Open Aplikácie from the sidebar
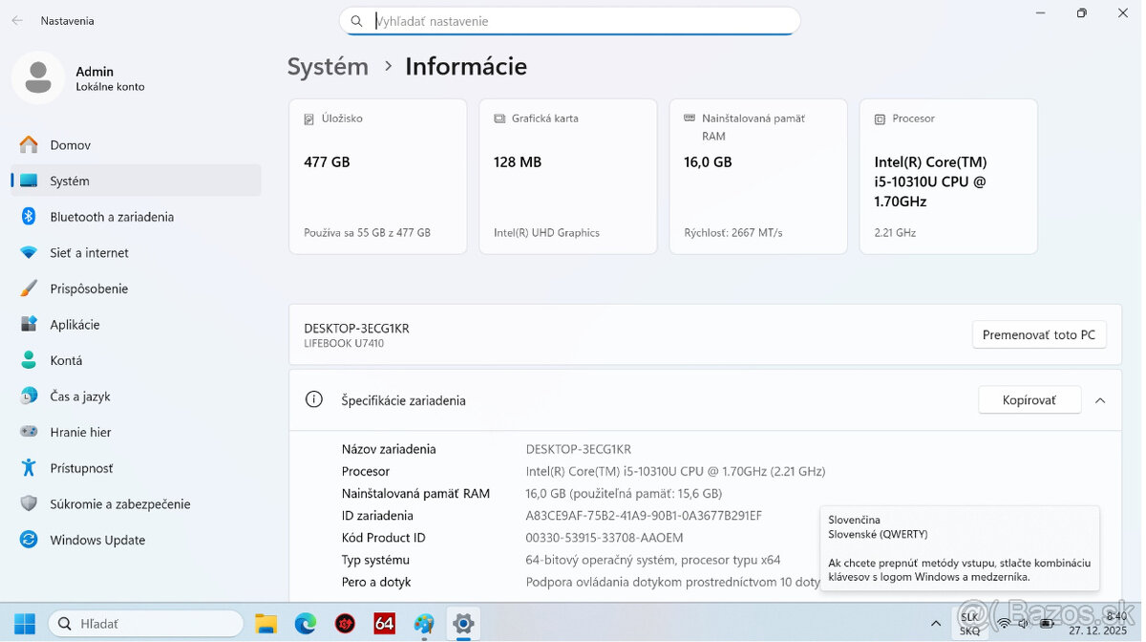Viewport: 1146px width, 642px height. click(x=78, y=324)
